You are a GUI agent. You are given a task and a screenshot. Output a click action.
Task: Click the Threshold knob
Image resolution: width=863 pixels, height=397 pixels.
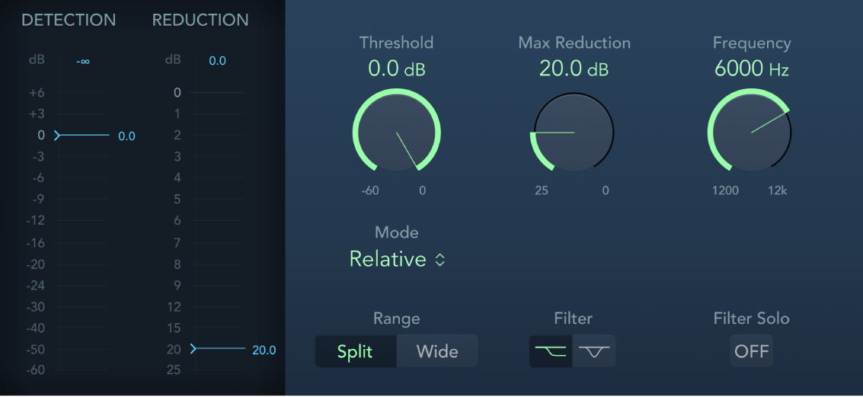tap(396, 133)
